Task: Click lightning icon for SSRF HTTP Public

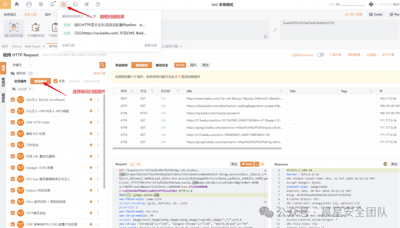Action: click(91, 122)
